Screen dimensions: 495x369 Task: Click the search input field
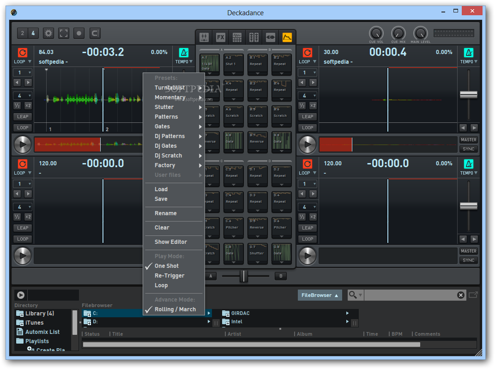[410, 295]
